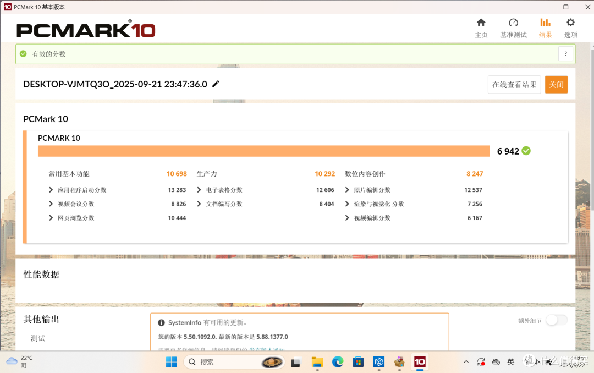Click the orange PCMARK 10 score bar
The width and height of the screenshot is (594, 373).
click(x=263, y=151)
